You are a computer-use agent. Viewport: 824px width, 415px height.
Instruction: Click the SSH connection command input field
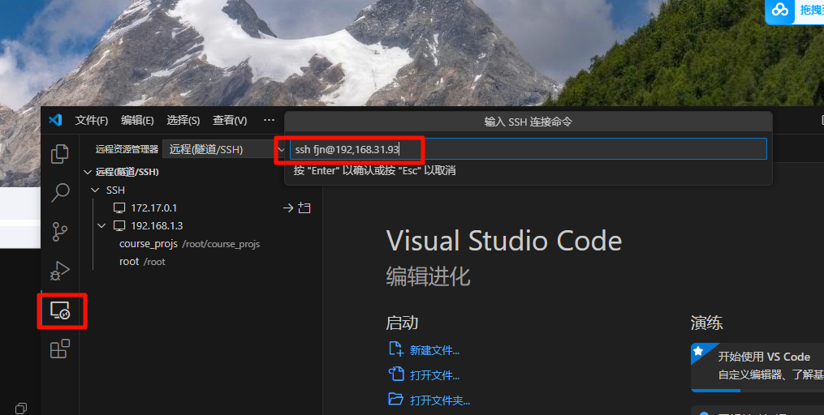528,149
